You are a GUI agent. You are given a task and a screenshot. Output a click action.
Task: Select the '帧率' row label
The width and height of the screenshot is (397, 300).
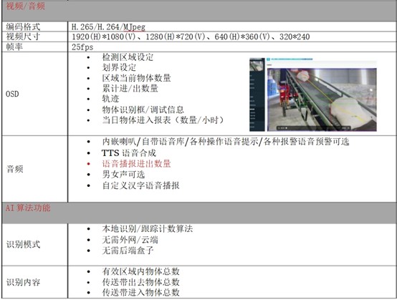pyautogui.click(x=14, y=47)
